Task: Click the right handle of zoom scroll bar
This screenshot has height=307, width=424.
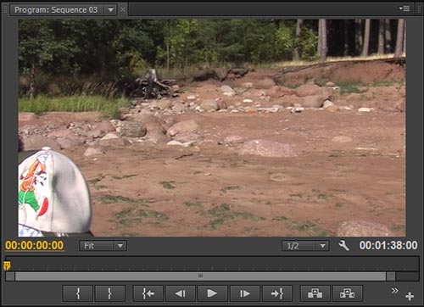Action: [x=391, y=276]
